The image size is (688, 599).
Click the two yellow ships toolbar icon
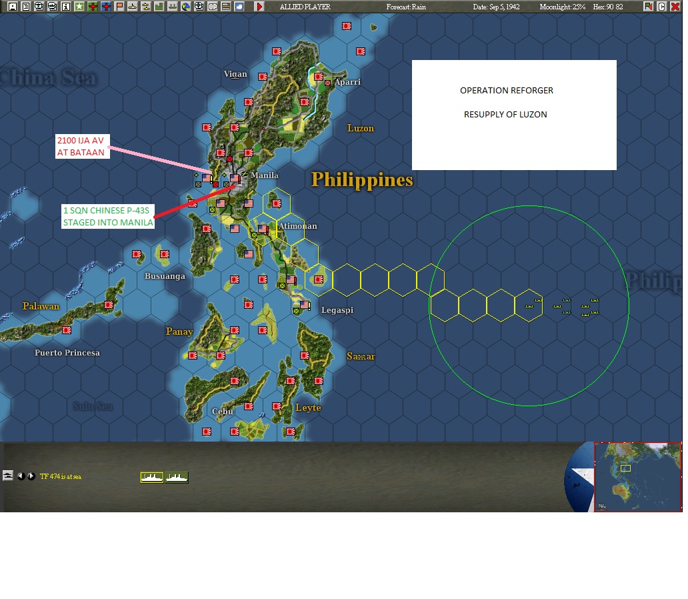(x=146, y=7)
